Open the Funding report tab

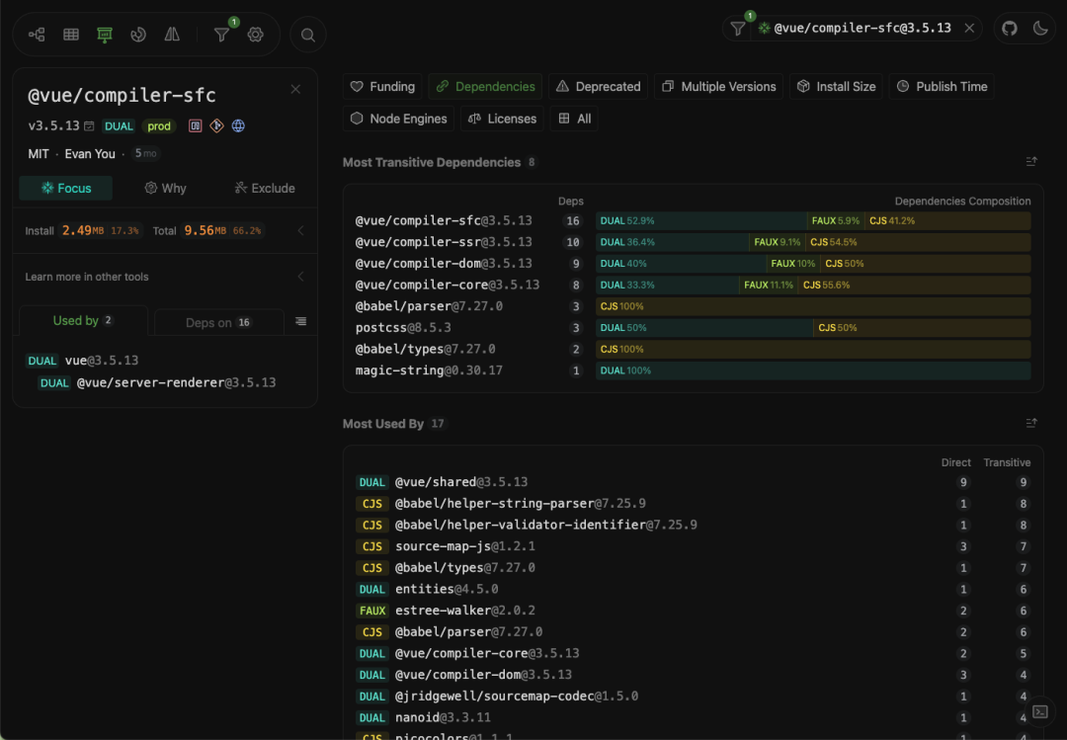click(x=382, y=87)
